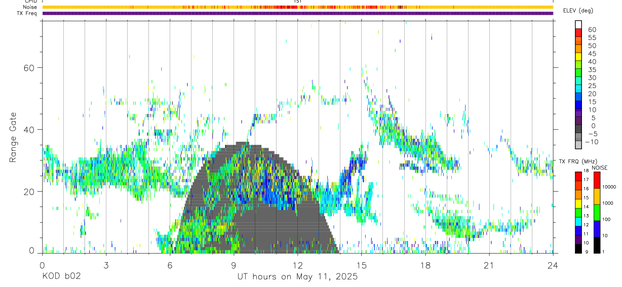Click the TX frequency legend value 13
622x287 pixels.
(587, 215)
